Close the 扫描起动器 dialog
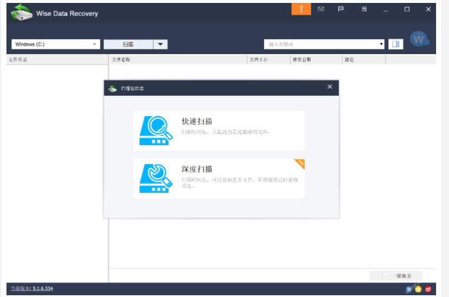This screenshot has width=449, height=297. pos(330,87)
